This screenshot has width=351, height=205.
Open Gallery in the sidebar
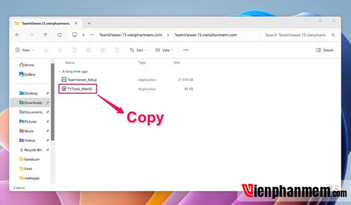tap(27, 74)
